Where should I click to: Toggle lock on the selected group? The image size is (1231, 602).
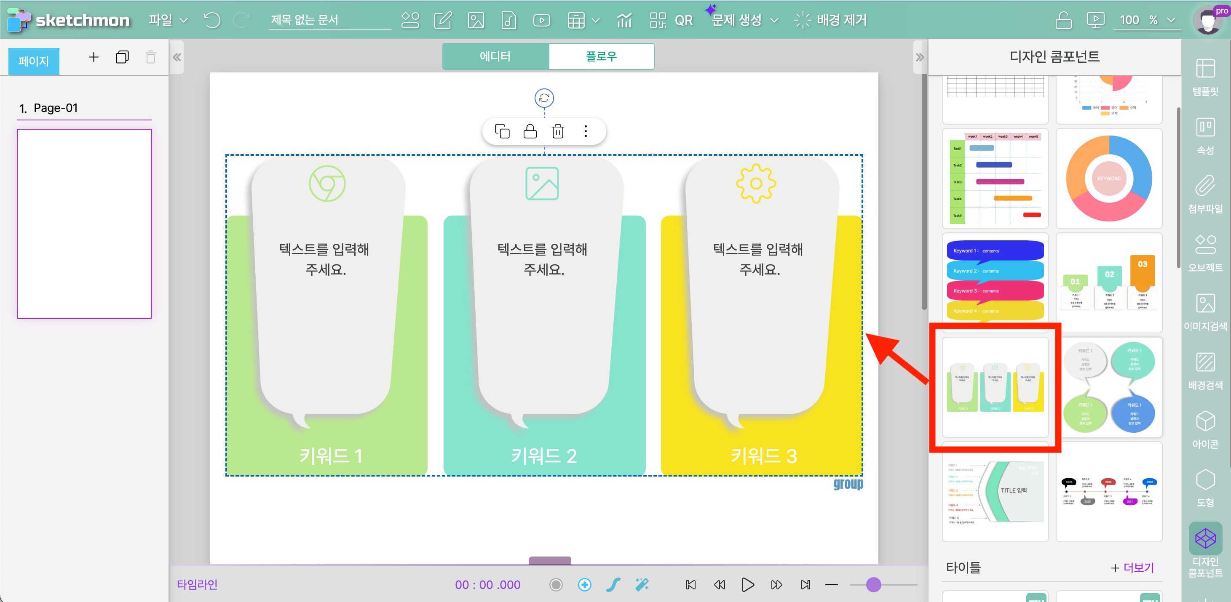point(530,131)
